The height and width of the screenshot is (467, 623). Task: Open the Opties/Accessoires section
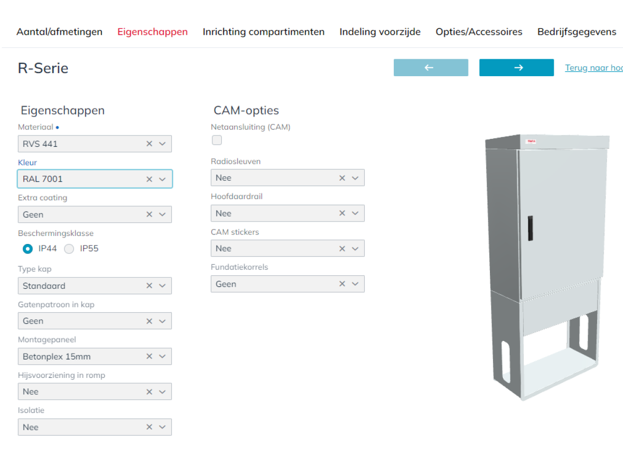[x=478, y=31]
